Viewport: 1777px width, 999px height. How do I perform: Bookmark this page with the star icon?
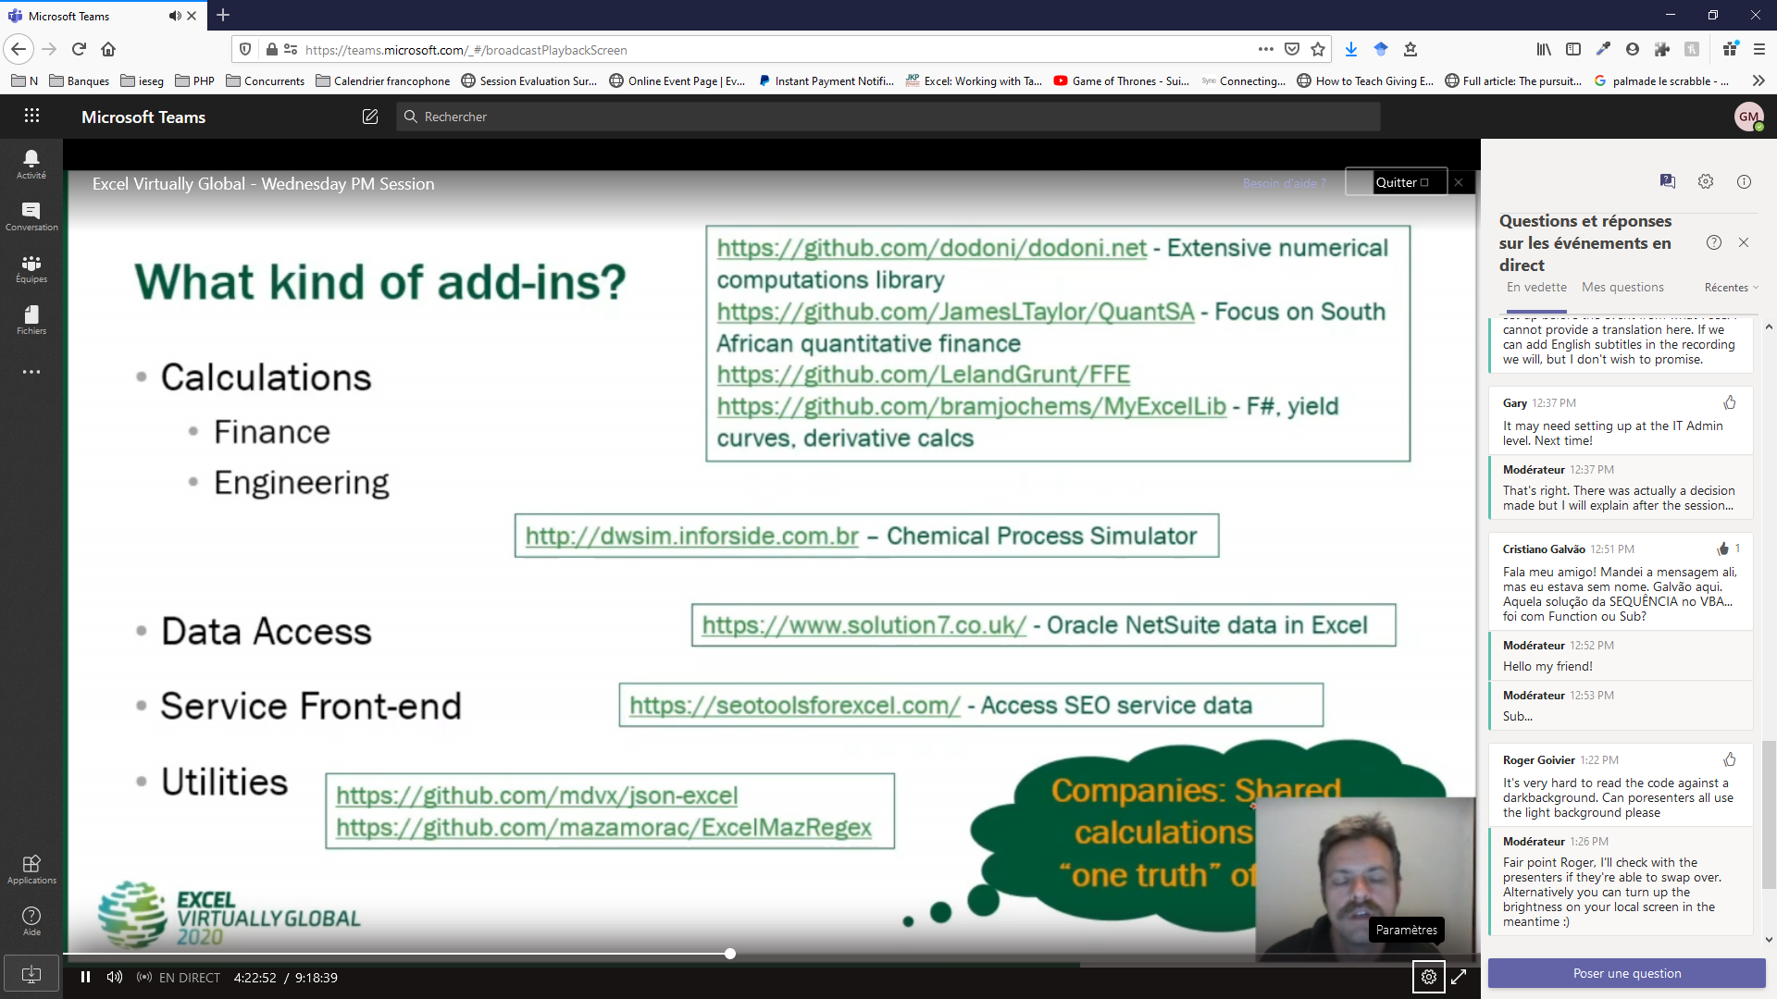pyautogui.click(x=1318, y=49)
